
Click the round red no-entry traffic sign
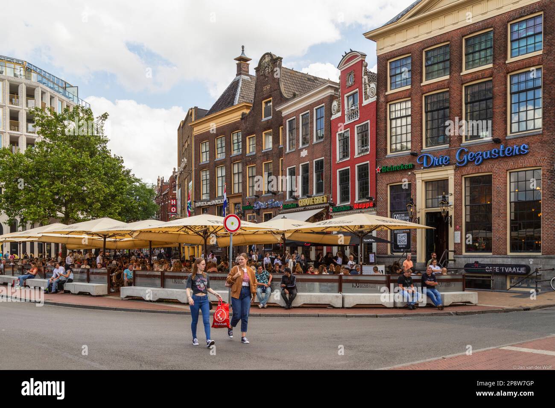pos(232,224)
